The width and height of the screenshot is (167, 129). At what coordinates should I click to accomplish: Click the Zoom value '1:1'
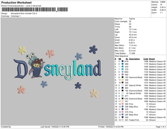click(x=161, y=13)
